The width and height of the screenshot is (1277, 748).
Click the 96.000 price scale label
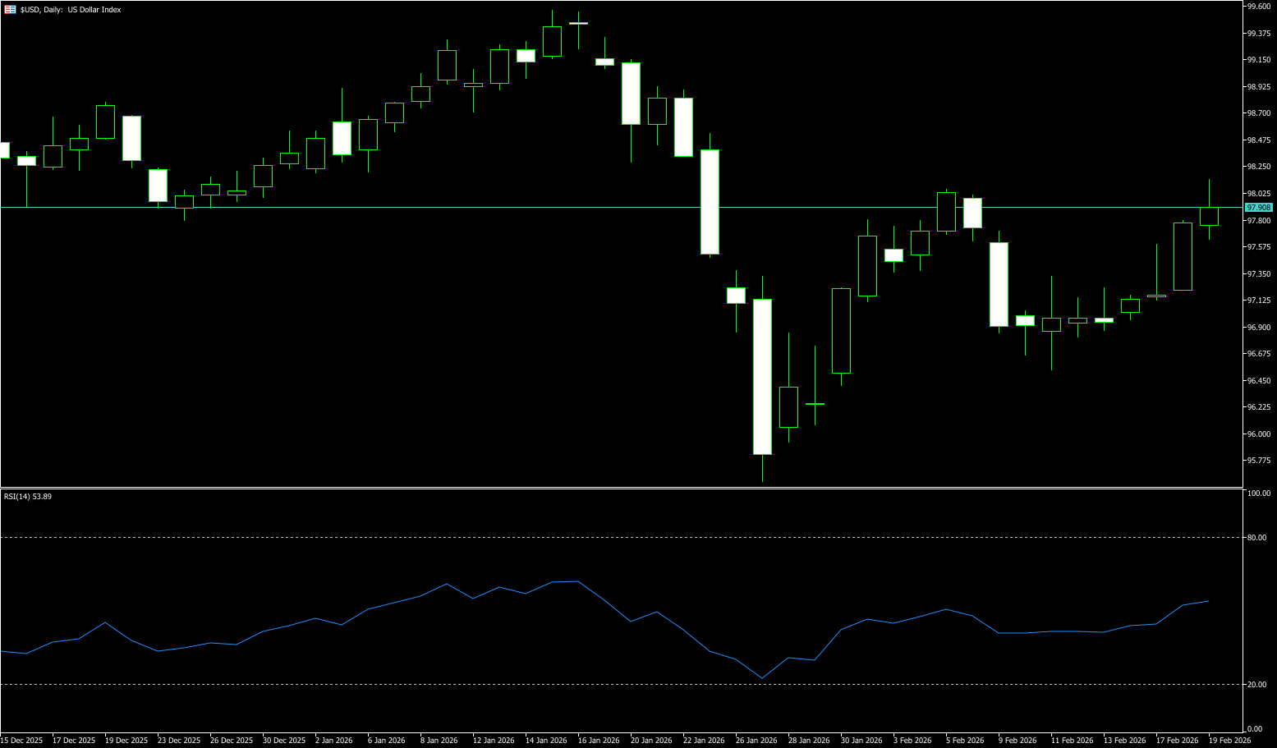point(1259,434)
